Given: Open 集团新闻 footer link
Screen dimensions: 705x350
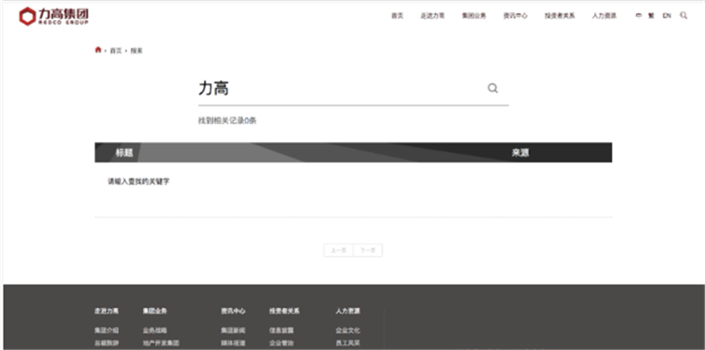Looking at the screenshot, I should (x=233, y=331).
